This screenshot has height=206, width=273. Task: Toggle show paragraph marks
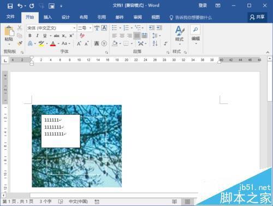tap(165, 43)
